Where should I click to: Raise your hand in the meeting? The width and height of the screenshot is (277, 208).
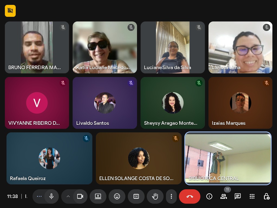click(155, 196)
